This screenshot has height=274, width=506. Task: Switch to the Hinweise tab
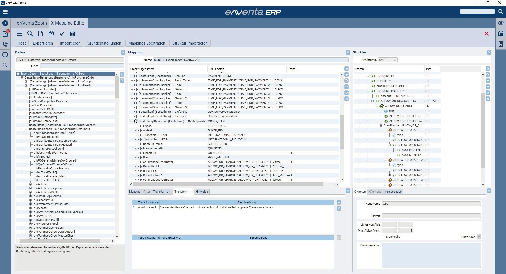[x=202, y=192]
